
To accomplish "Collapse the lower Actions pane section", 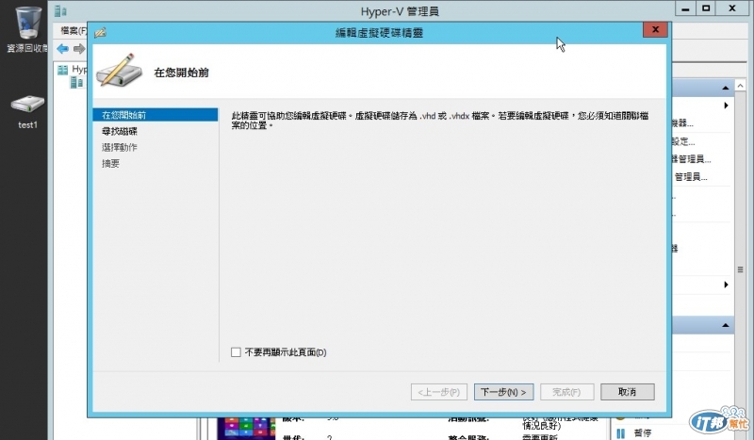I will [x=725, y=326].
